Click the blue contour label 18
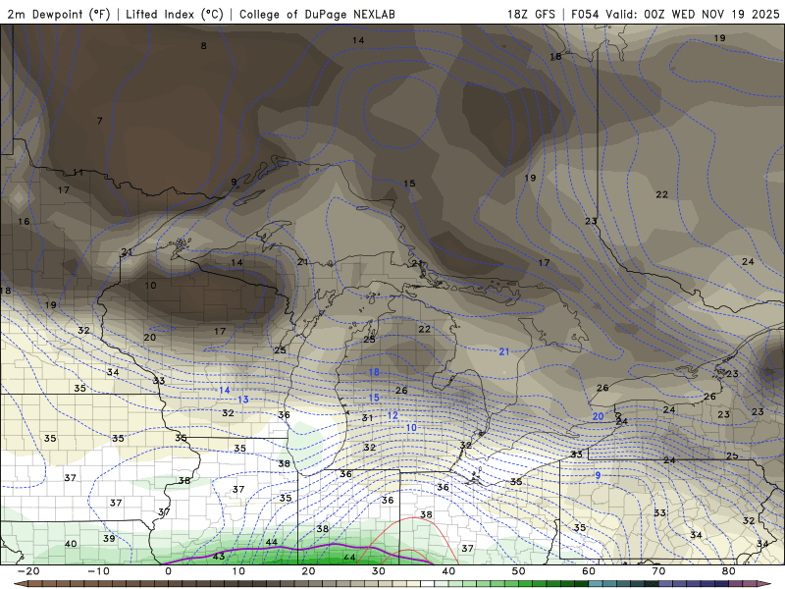 coord(374,372)
